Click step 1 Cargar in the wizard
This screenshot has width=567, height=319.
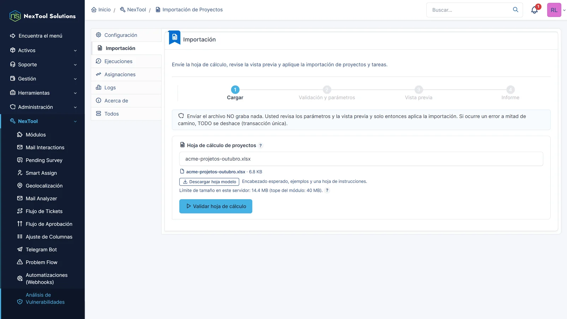point(235,93)
